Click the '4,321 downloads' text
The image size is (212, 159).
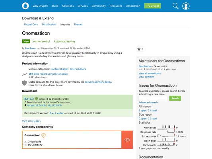tap(37, 77)
